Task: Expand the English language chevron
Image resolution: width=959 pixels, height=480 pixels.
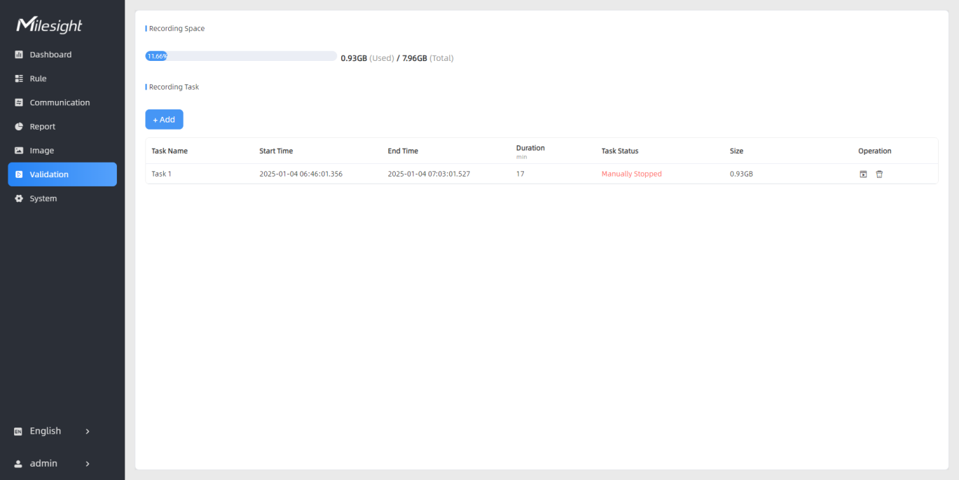Action: click(88, 431)
